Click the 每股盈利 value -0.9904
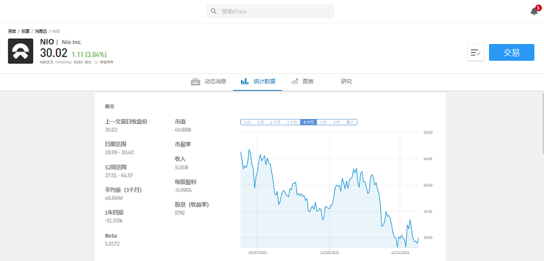544x261 pixels. pos(183,190)
